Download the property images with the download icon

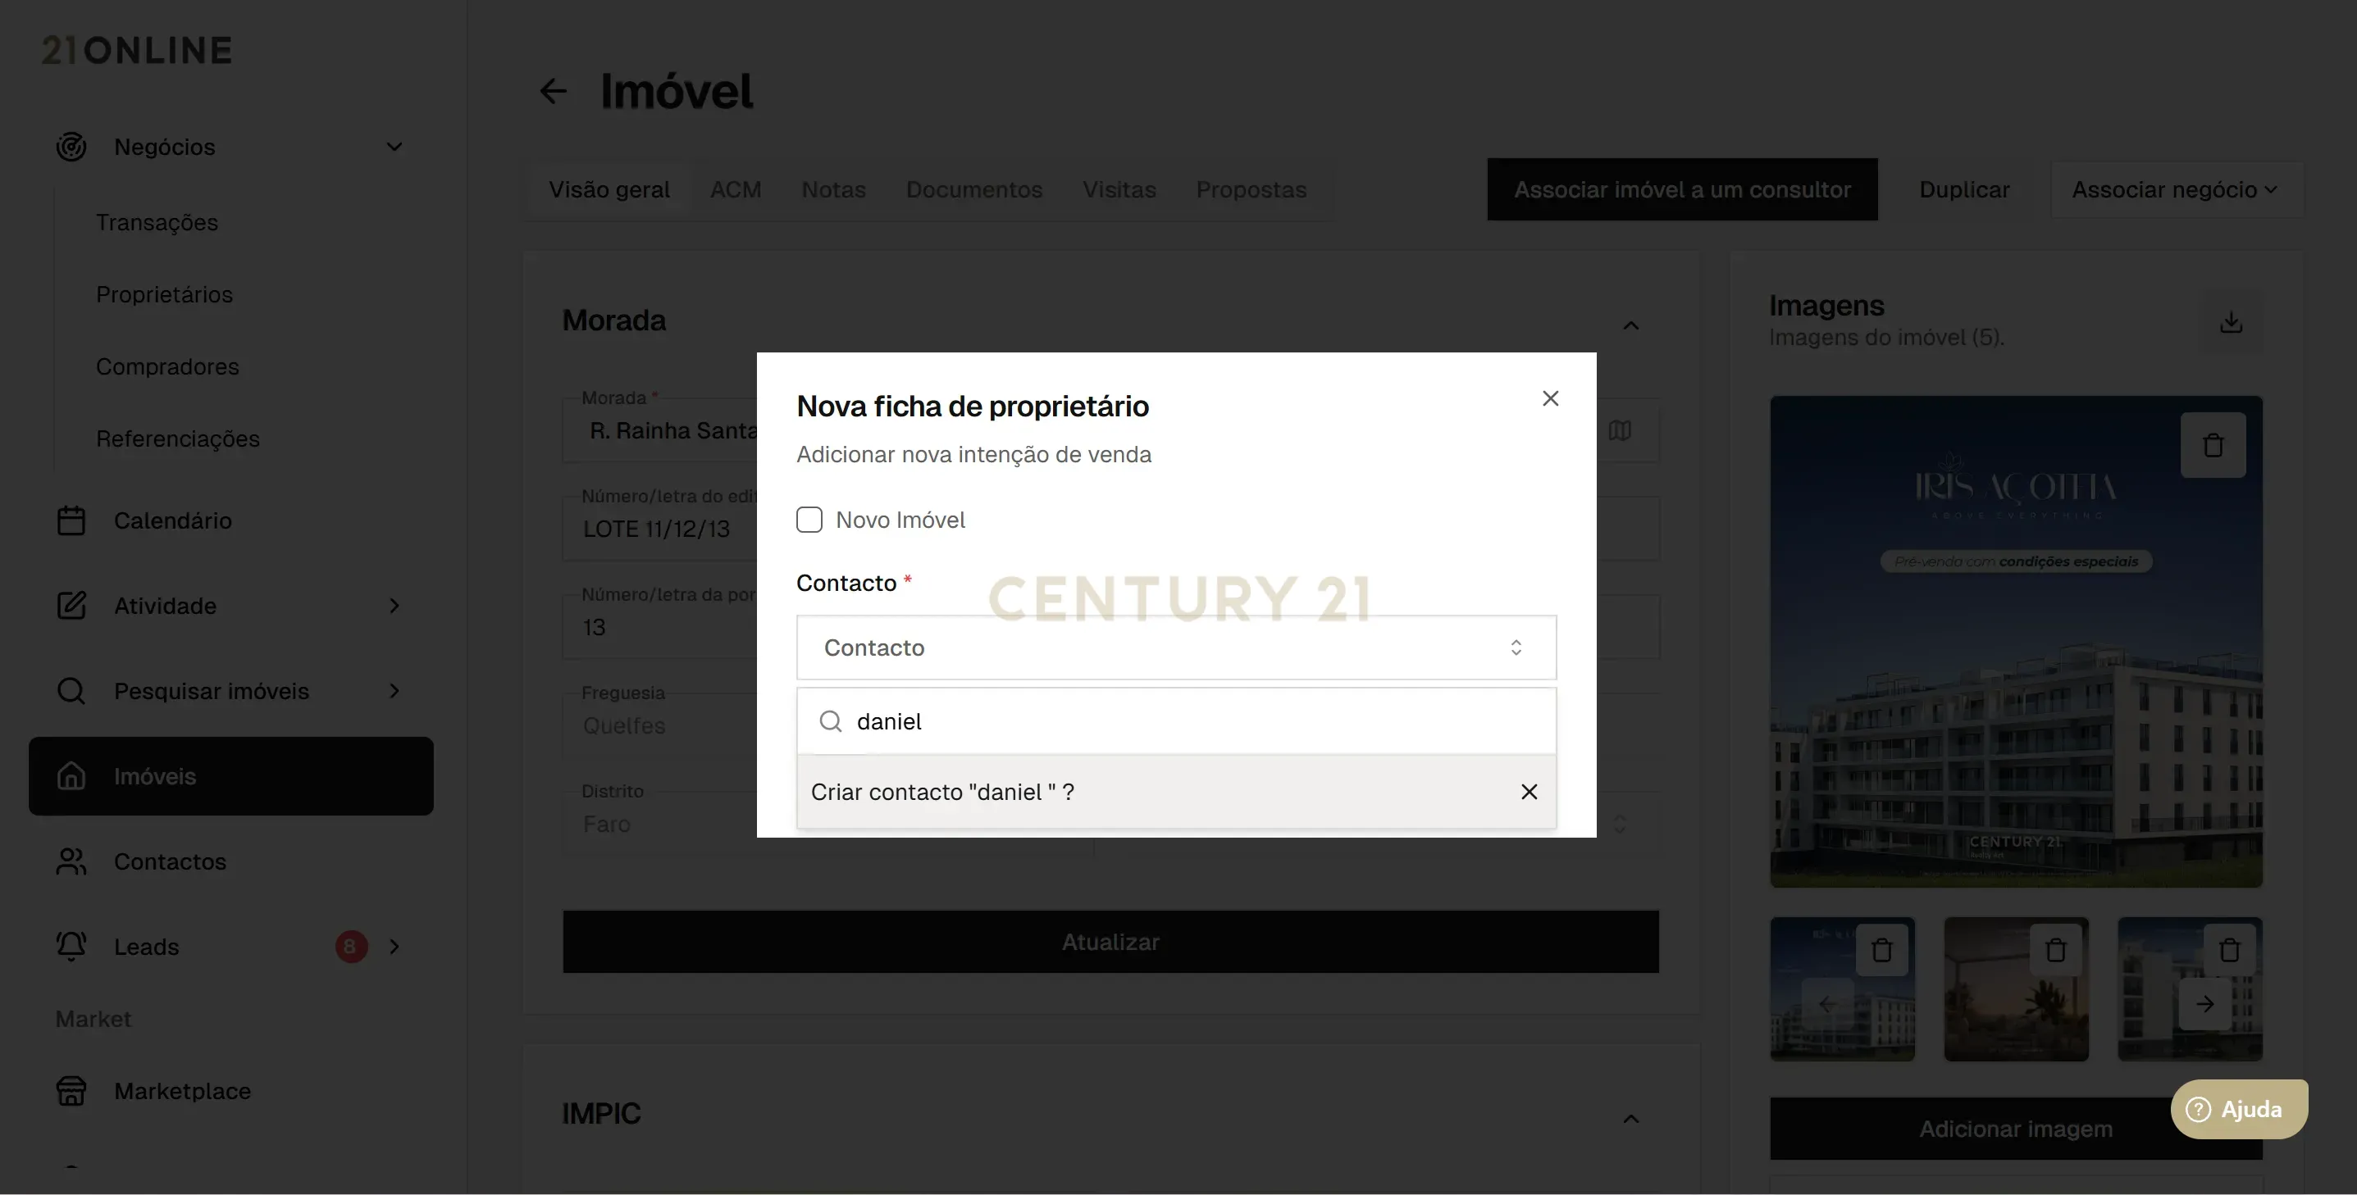[x=2231, y=322]
